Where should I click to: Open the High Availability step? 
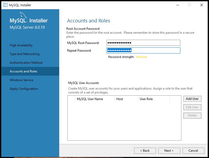(x=21, y=45)
